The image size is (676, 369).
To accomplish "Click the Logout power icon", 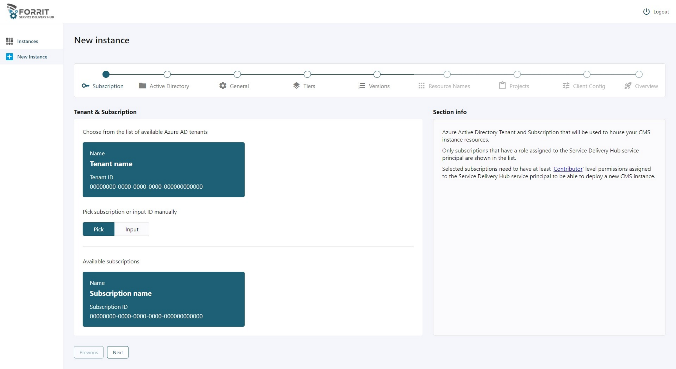I will tap(646, 12).
